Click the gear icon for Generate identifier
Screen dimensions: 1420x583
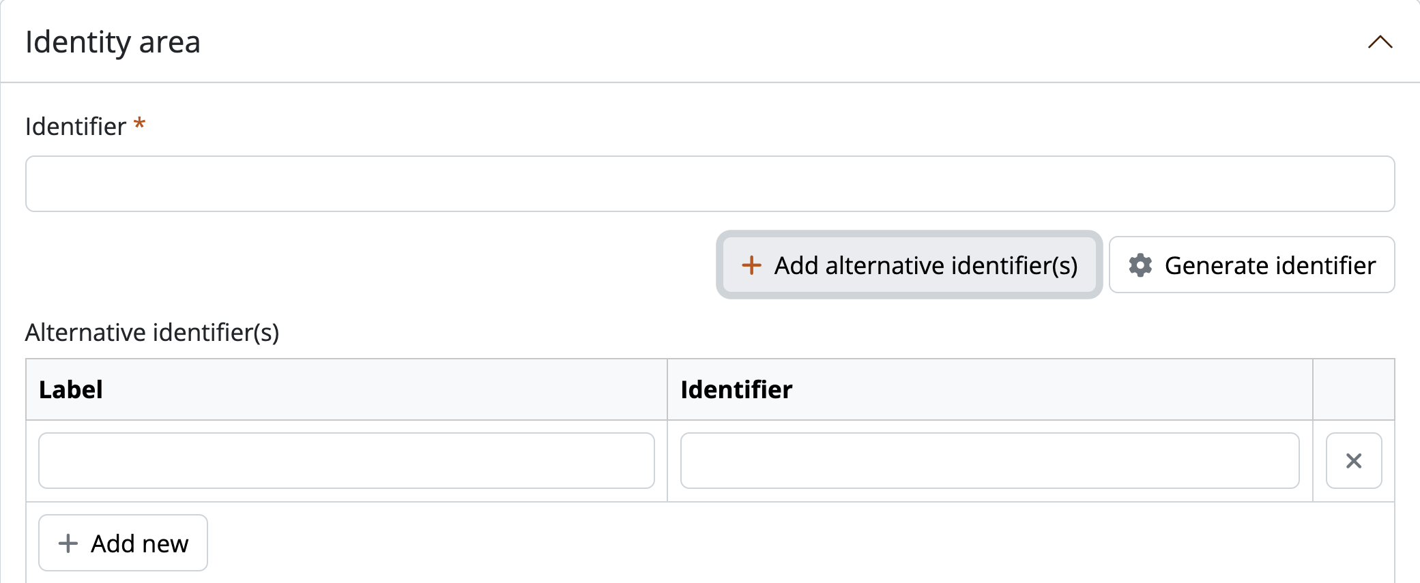click(x=1140, y=265)
